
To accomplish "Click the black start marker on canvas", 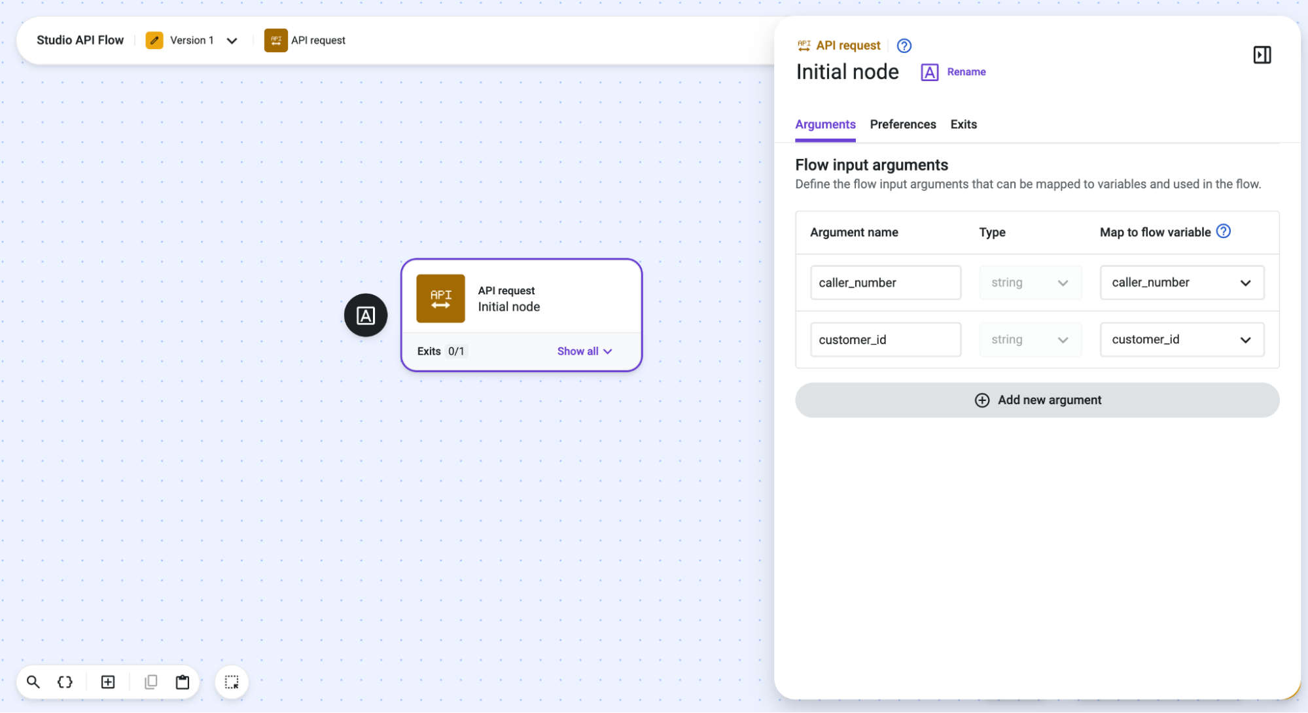I will [x=366, y=315].
